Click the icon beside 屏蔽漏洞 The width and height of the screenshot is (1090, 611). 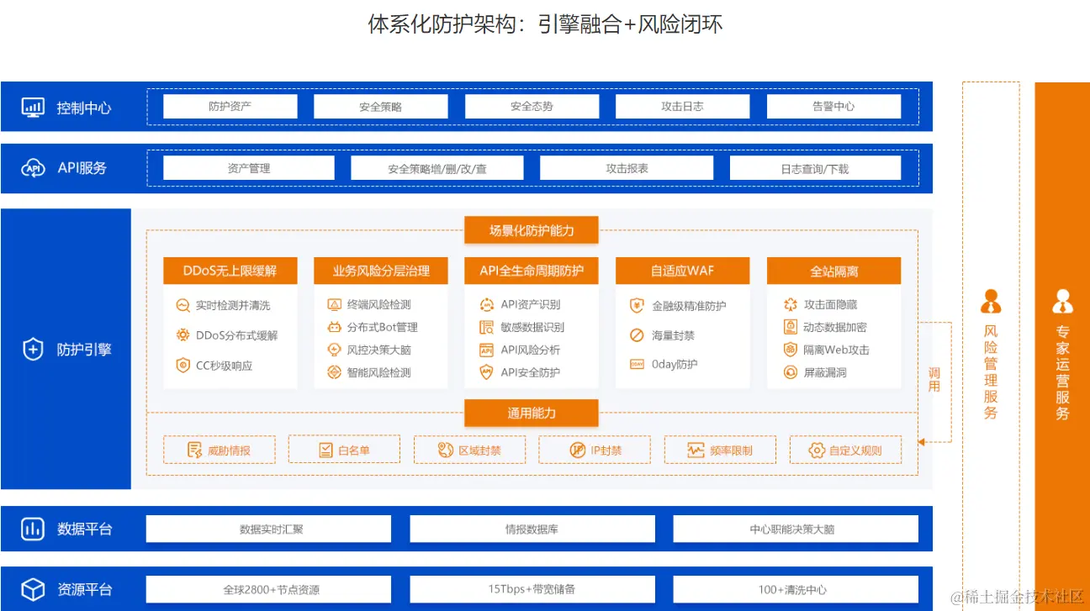[791, 372]
